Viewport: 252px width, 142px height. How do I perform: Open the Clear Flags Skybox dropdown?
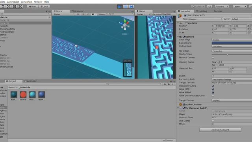tap(232, 39)
